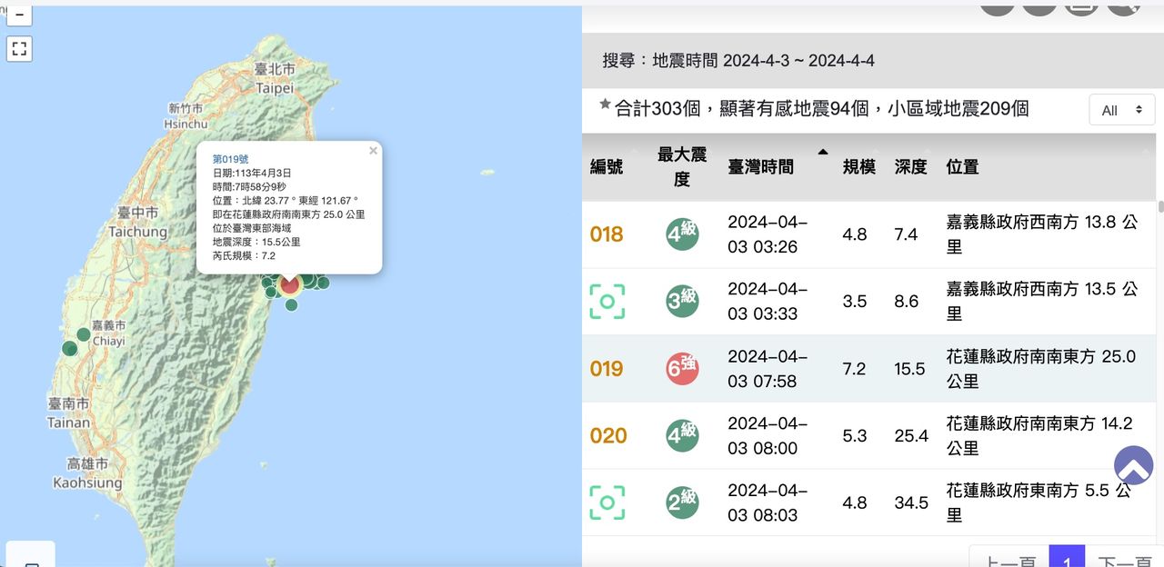Viewport: 1164px width, 567px height.
Task: Click the 6強 intensity badge
Action: (682, 368)
